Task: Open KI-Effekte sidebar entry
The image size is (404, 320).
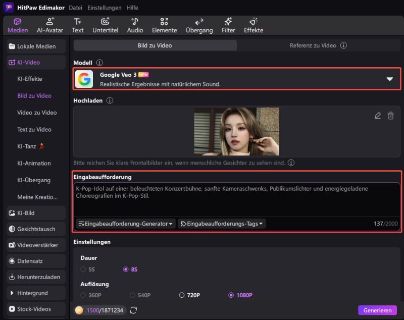Action: coord(30,79)
